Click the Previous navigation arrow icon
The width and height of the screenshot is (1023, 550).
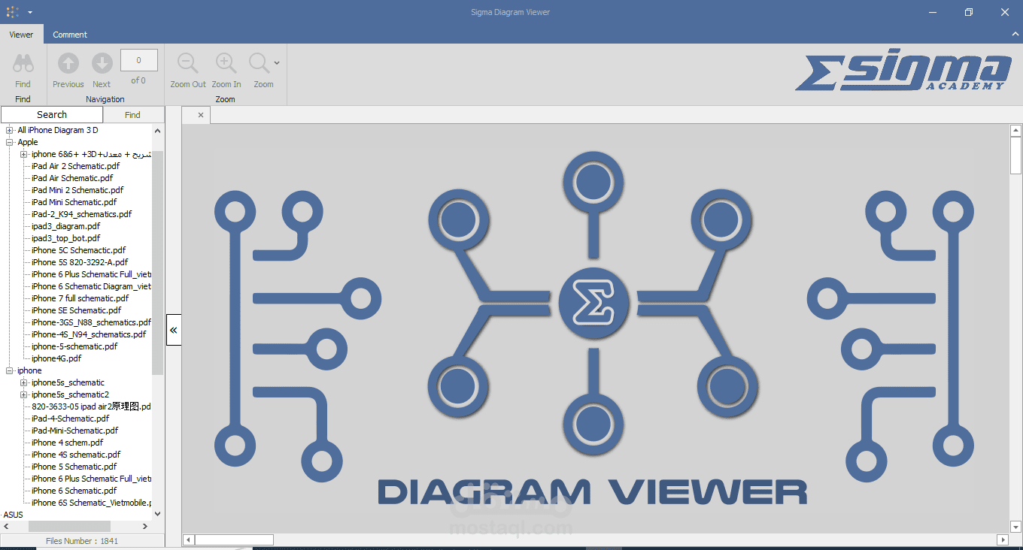point(68,63)
